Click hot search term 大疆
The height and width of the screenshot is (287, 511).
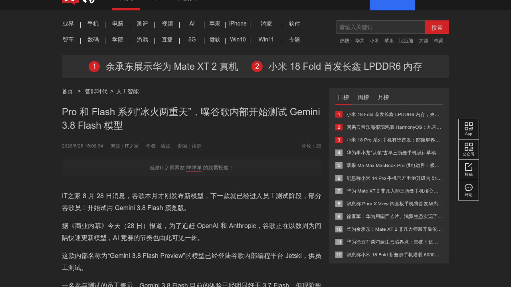pos(423,41)
